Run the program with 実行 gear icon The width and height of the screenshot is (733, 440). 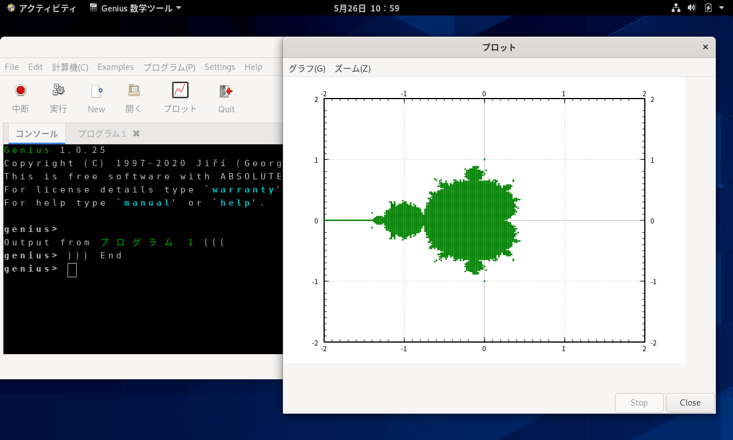tap(58, 91)
